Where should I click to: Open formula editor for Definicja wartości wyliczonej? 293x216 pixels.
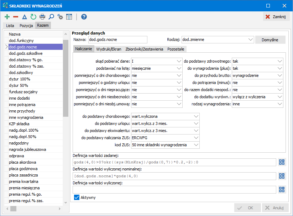tap(282, 189)
